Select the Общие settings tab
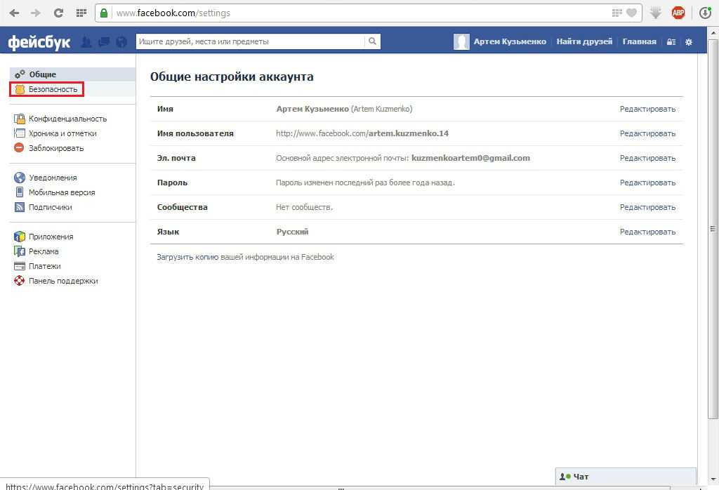The width and height of the screenshot is (719, 490). point(72,74)
